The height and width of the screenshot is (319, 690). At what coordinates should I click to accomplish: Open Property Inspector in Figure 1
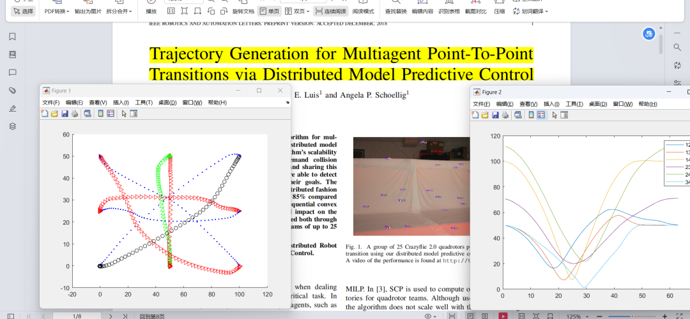point(134,114)
